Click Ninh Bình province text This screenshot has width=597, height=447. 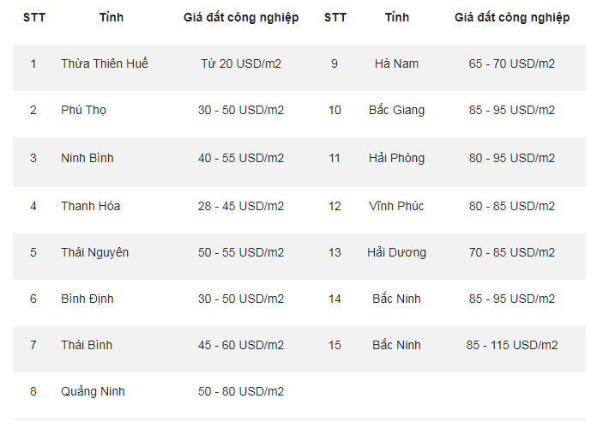pyautogui.click(x=87, y=158)
